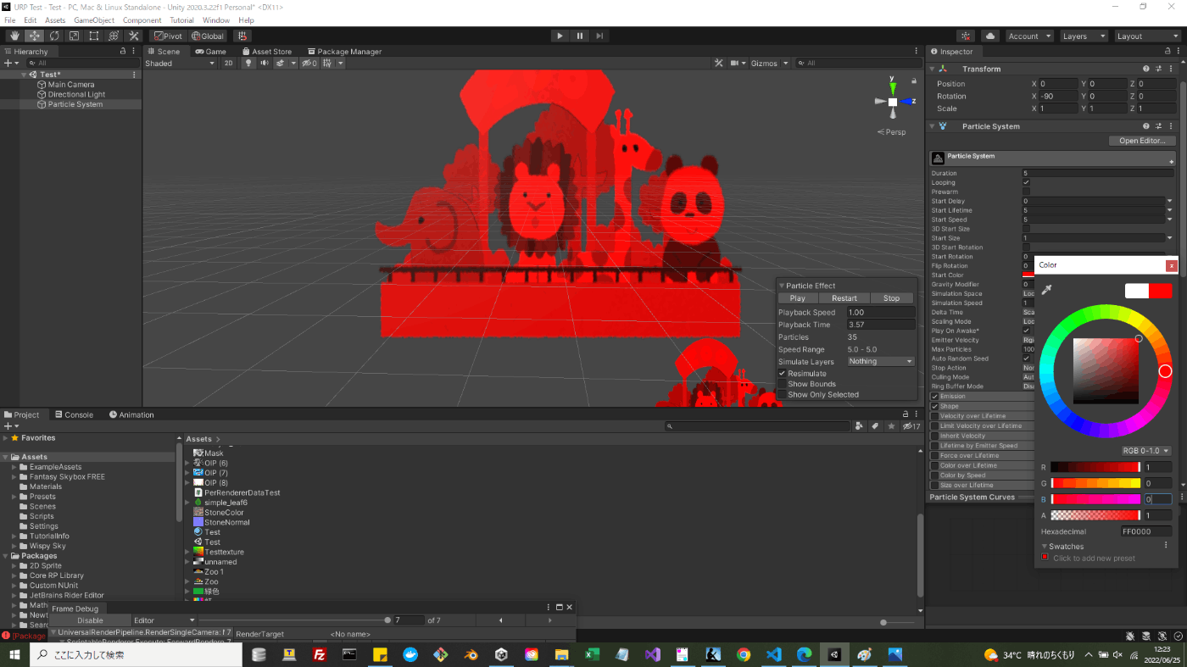
Task: Toggle scene audio speaker icon
Action: 265,63
